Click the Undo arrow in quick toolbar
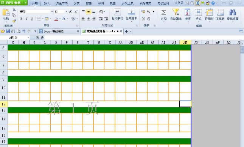This screenshot has width=244, height=147. coord(24,31)
